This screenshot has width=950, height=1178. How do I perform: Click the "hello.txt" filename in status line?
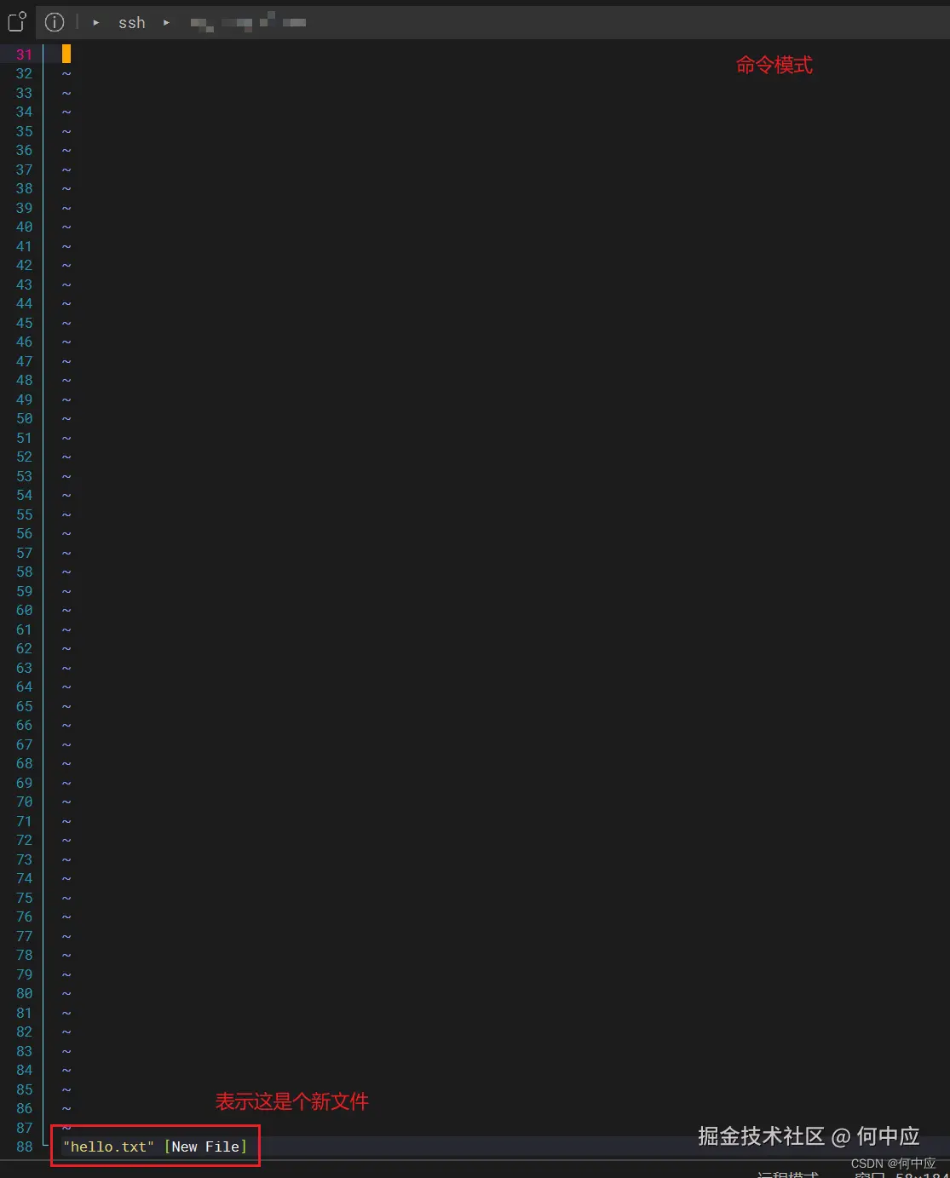[108, 1146]
